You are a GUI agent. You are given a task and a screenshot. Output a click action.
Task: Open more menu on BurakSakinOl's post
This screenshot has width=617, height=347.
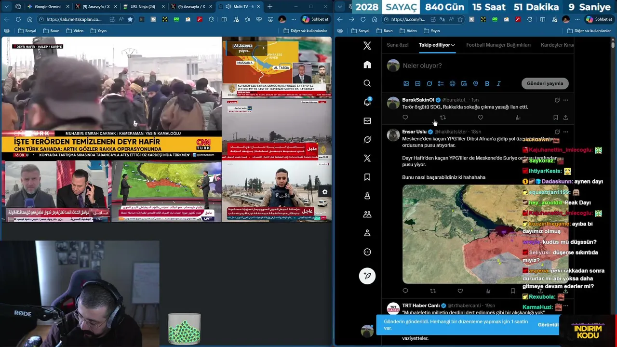pyautogui.click(x=566, y=100)
